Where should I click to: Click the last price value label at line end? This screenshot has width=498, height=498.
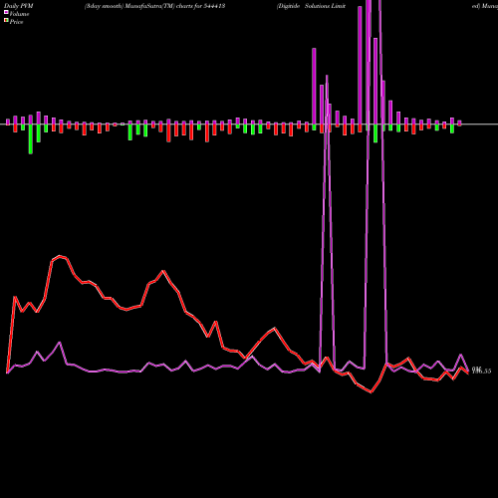coord(481,371)
